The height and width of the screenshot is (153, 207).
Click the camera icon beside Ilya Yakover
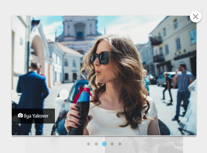tap(20, 115)
